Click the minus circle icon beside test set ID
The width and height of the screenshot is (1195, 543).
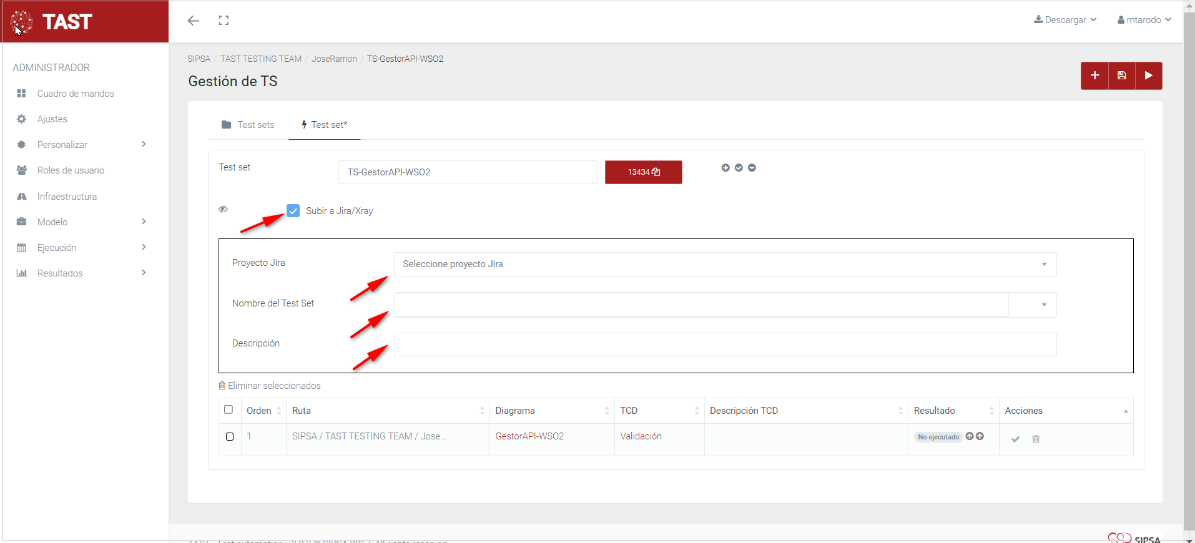(752, 168)
